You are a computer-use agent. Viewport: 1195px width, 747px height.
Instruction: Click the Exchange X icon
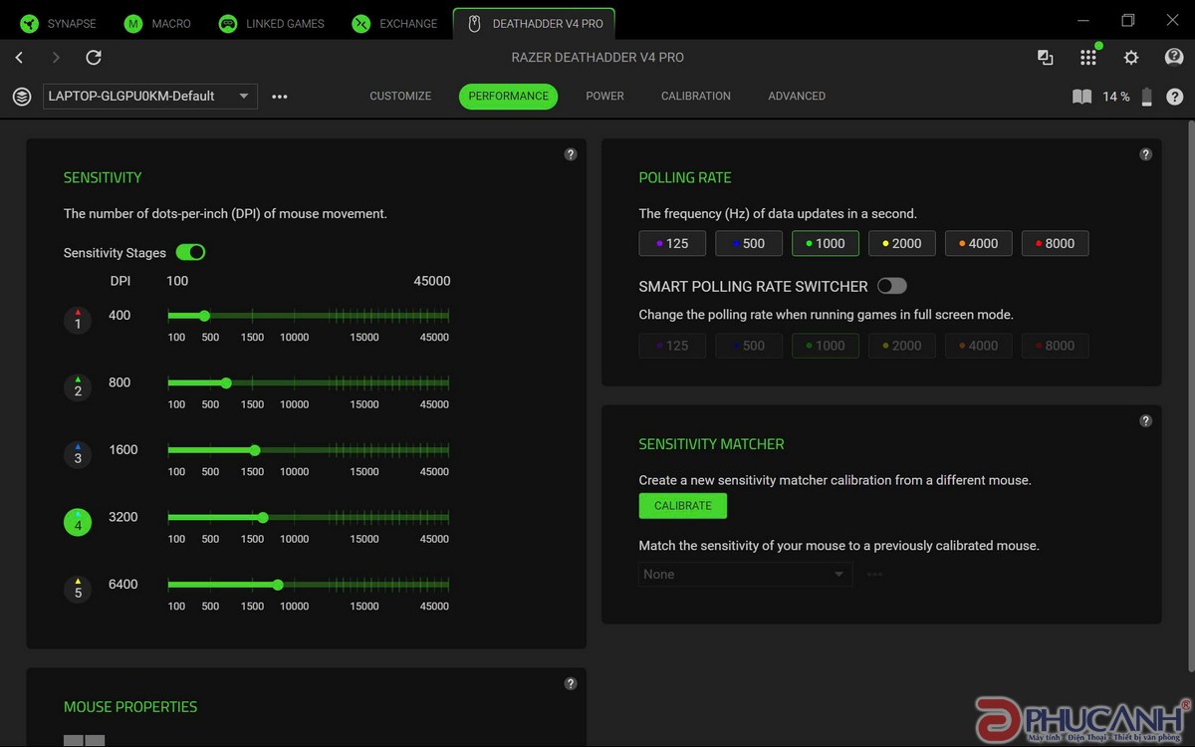click(361, 23)
